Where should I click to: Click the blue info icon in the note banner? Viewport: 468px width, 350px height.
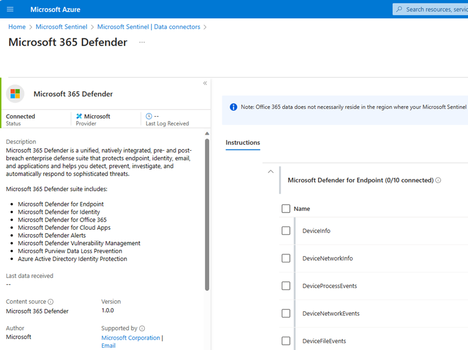233,107
